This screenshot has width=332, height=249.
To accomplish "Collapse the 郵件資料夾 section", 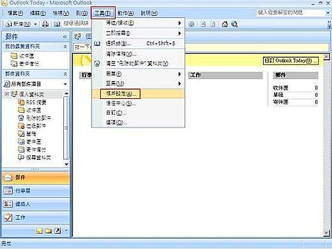I will tap(65, 74).
